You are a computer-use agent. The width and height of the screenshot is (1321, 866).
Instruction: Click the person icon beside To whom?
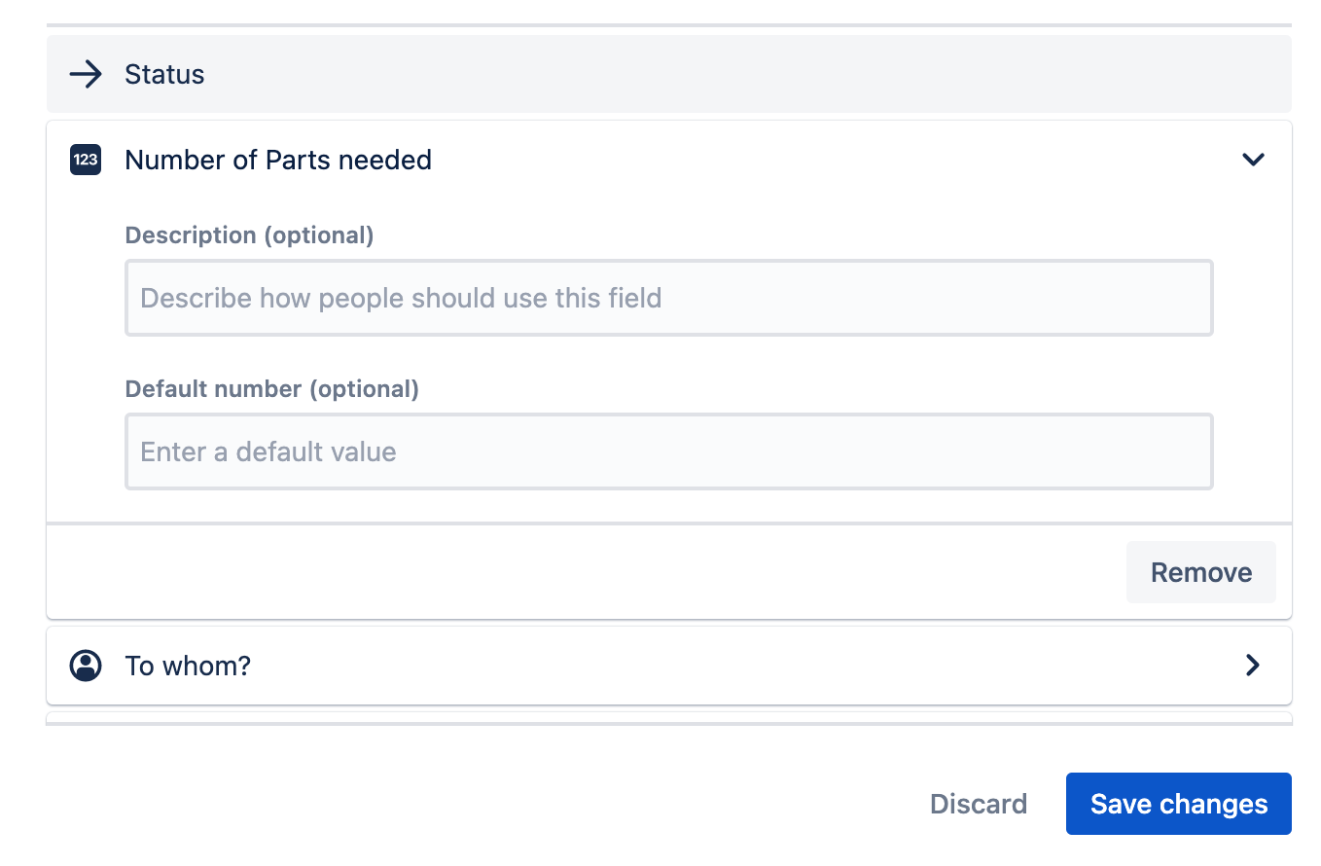[86, 666]
